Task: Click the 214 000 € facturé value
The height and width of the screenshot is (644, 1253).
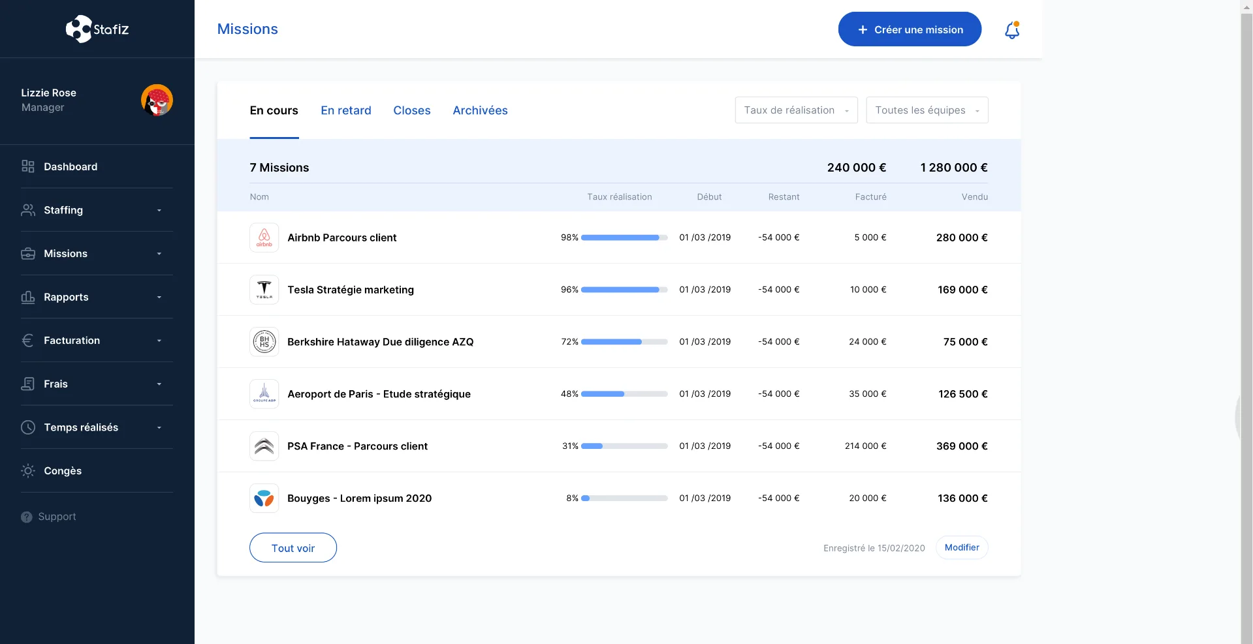Action: pos(865,446)
